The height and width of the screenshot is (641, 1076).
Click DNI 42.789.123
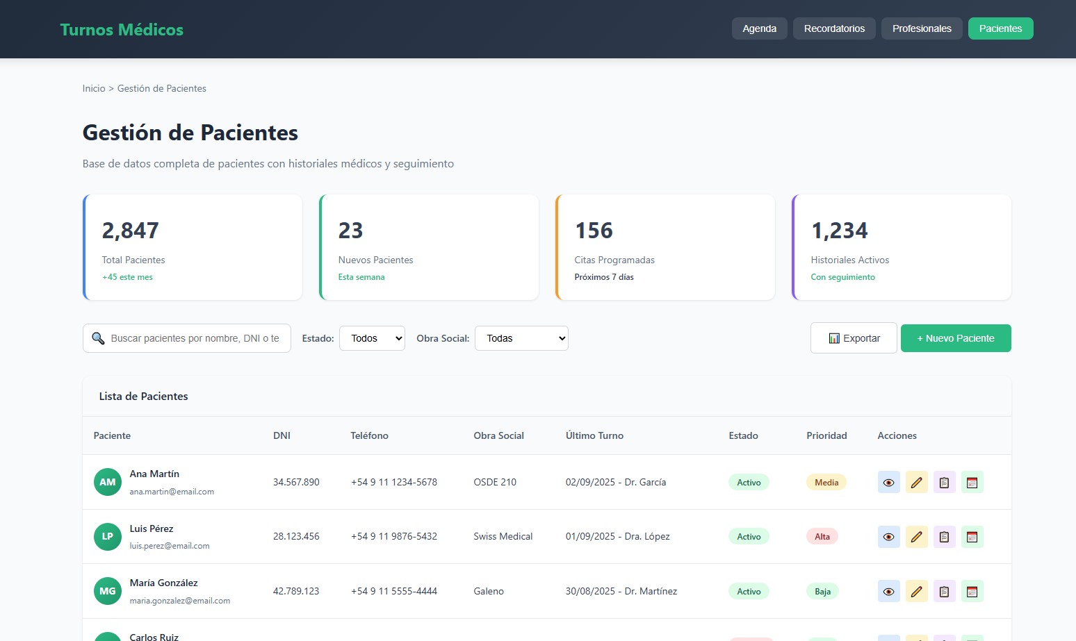coord(296,591)
